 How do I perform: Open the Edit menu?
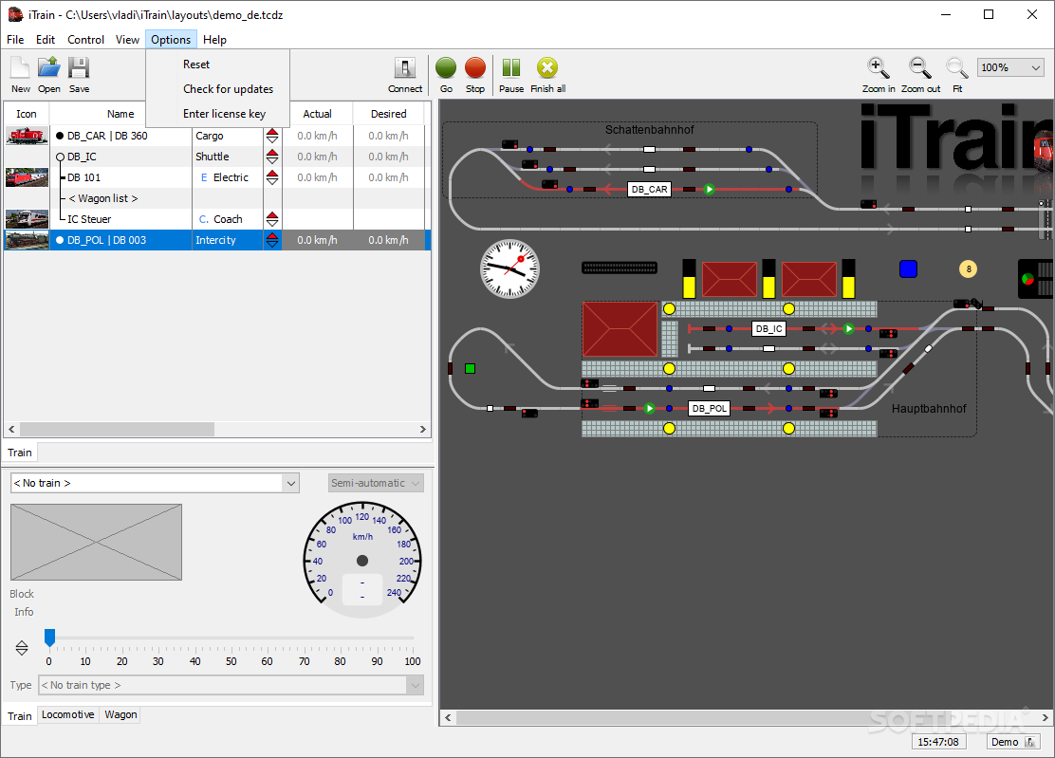(x=46, y=40)
